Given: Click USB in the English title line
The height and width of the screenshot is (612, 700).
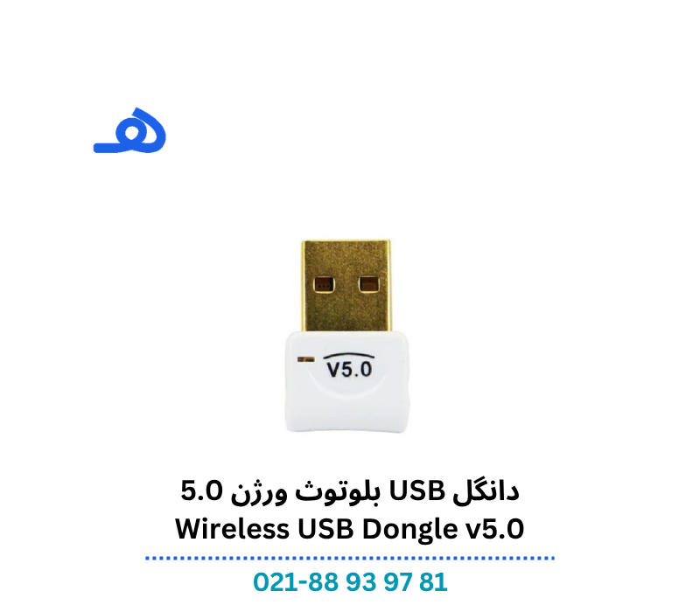Looking at the screenshot, I should [x=325, y=529].
